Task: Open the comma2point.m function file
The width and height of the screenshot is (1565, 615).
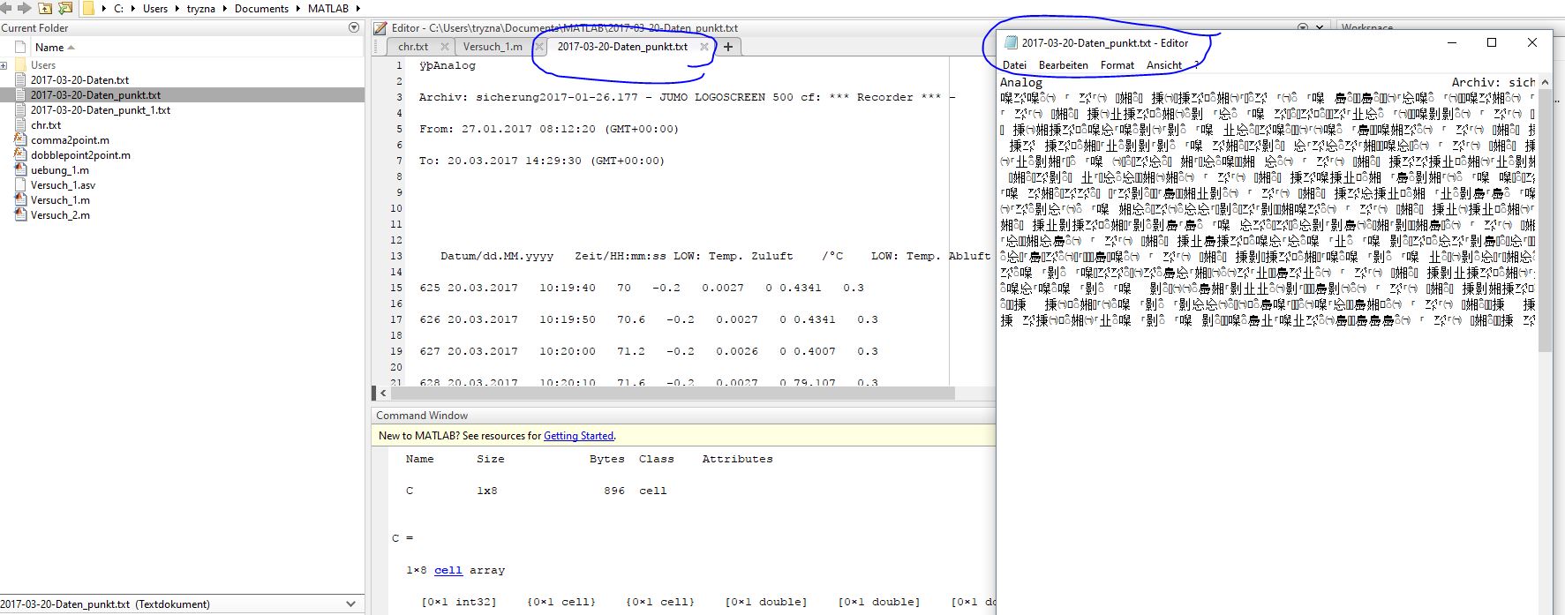Action: point(70,140)
